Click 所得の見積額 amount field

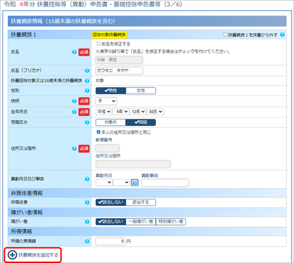click(x=110, y=241)
